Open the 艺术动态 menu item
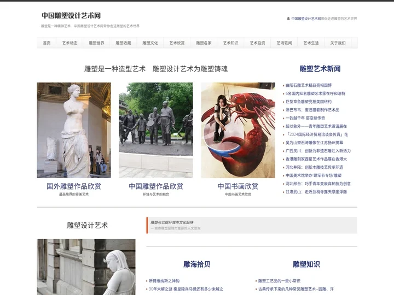Image resolution: width=394 pixels, height=295 pixels. coord(69,43)
